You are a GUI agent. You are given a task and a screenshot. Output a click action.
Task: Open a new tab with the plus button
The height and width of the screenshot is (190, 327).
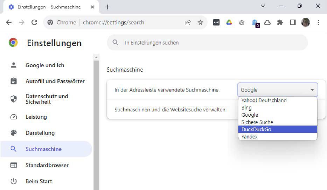[107, 7]
